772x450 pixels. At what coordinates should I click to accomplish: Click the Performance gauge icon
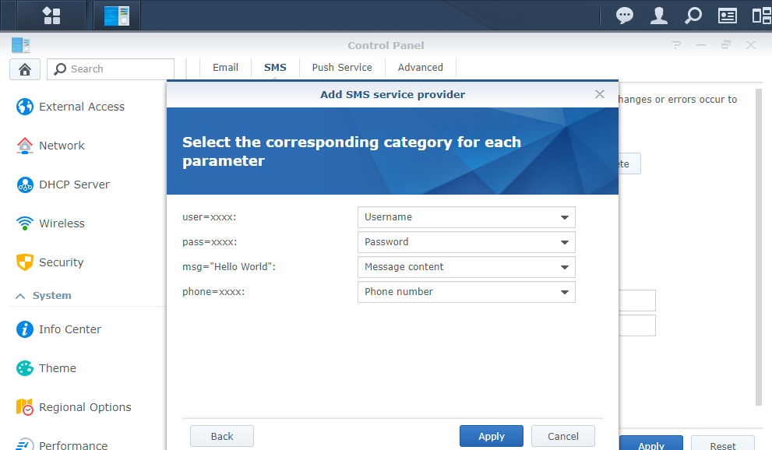(25, 444)
